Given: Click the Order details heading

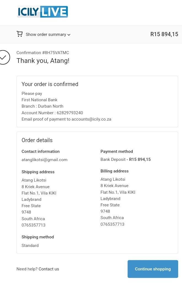Looking at the screenshot, I should pyautogui.click(x=37, y=140).
